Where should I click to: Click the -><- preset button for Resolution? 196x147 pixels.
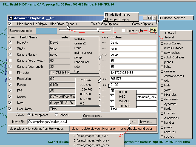[x=104, y=79]
